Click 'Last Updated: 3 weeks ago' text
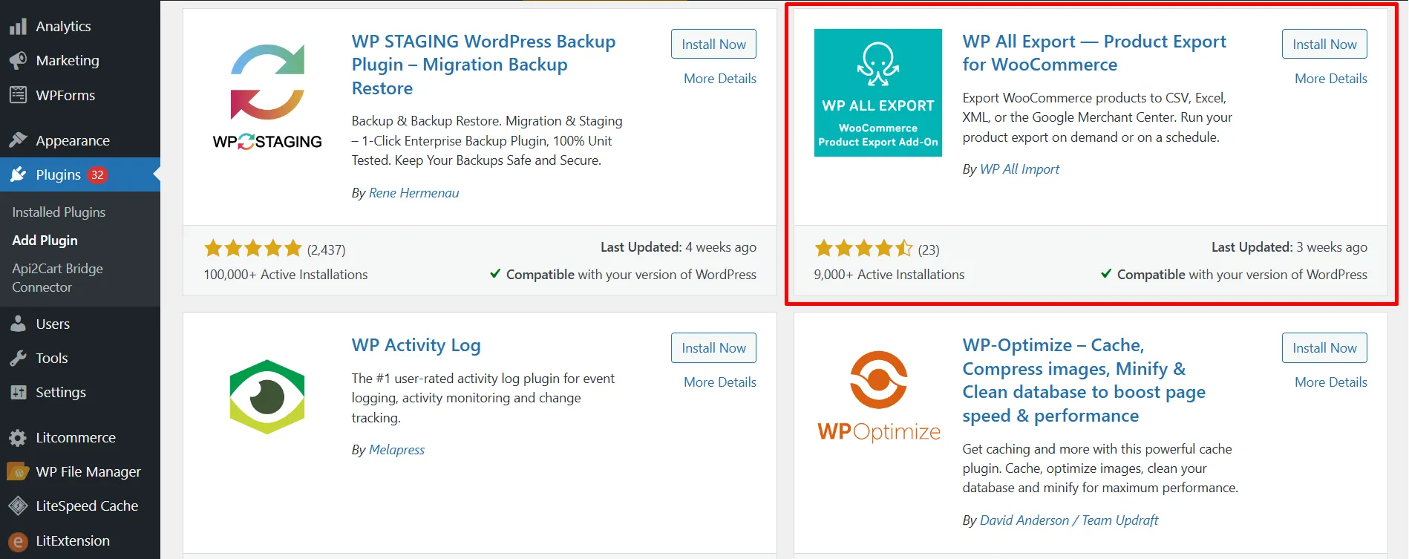 [x=1289, y=247]
